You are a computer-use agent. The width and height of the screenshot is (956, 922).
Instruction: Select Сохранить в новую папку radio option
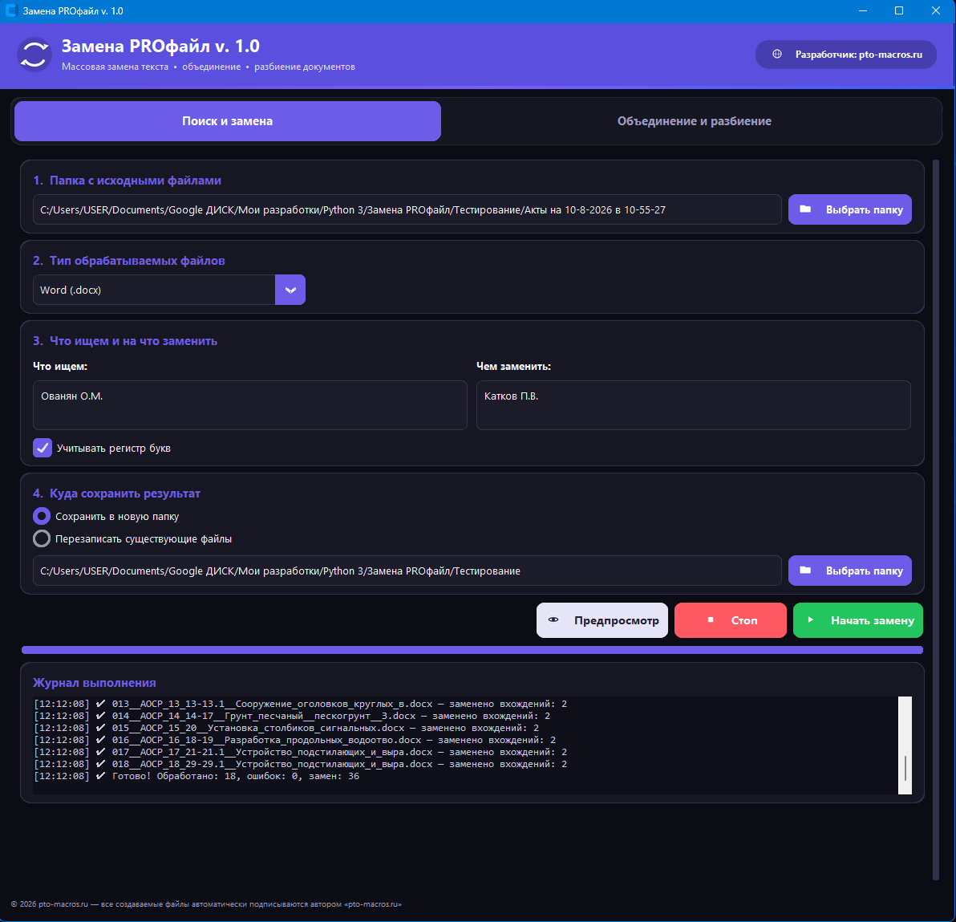(42, 516)
